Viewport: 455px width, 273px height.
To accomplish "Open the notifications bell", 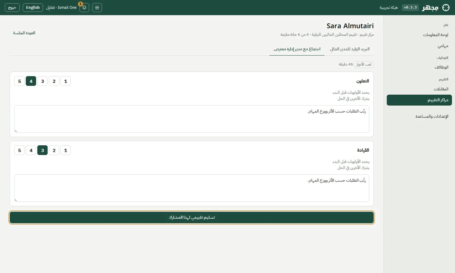I will tap(84, 8).
